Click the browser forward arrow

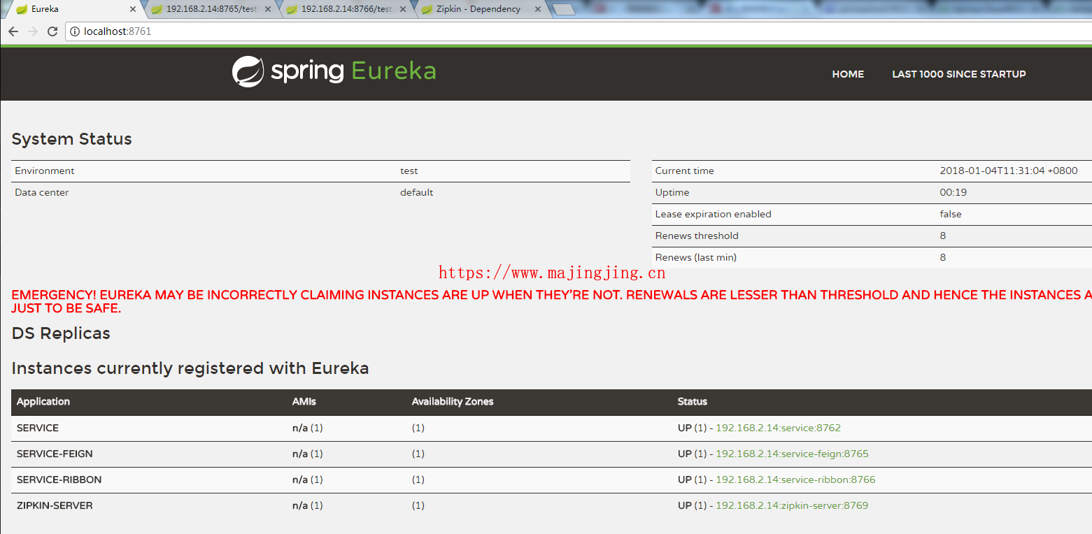[x=32, y=31]
